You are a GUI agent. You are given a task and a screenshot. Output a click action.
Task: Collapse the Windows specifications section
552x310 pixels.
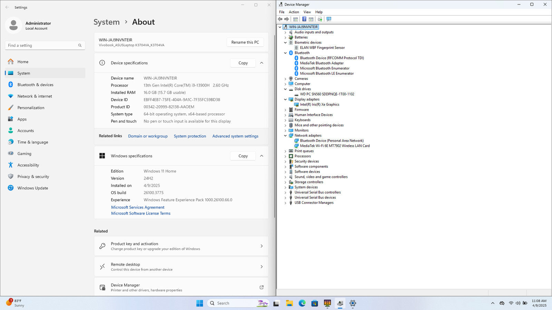tap(262, 156)
